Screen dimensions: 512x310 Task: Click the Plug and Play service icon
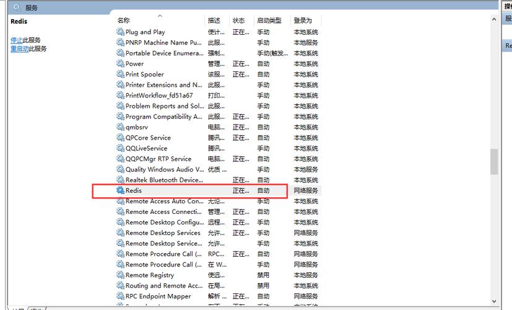[x=120, y=32]
